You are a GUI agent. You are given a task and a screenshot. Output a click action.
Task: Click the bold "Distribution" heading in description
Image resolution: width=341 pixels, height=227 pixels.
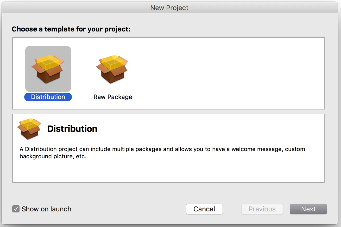(x=72, y=129)
